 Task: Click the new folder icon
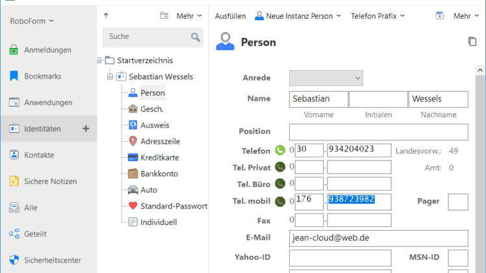(x=164, y=16)
